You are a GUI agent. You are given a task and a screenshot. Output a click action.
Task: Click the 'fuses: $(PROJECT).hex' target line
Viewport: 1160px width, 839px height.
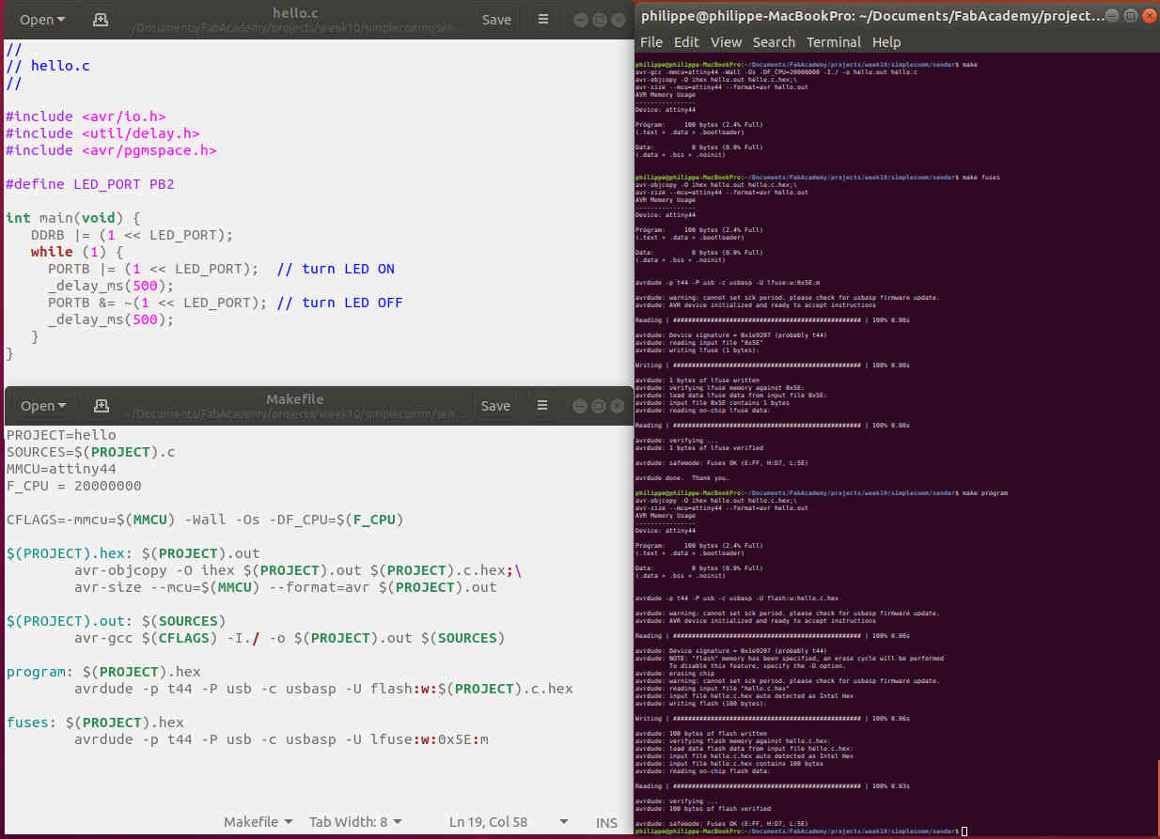coord(95,722)
